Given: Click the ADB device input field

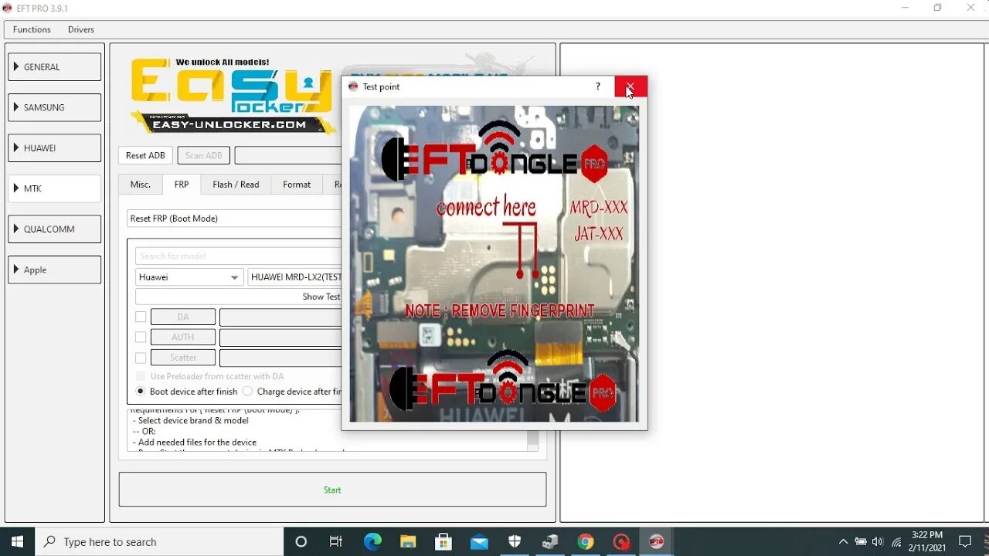Looking at the screenshot, I should click(x=288, y=155).
